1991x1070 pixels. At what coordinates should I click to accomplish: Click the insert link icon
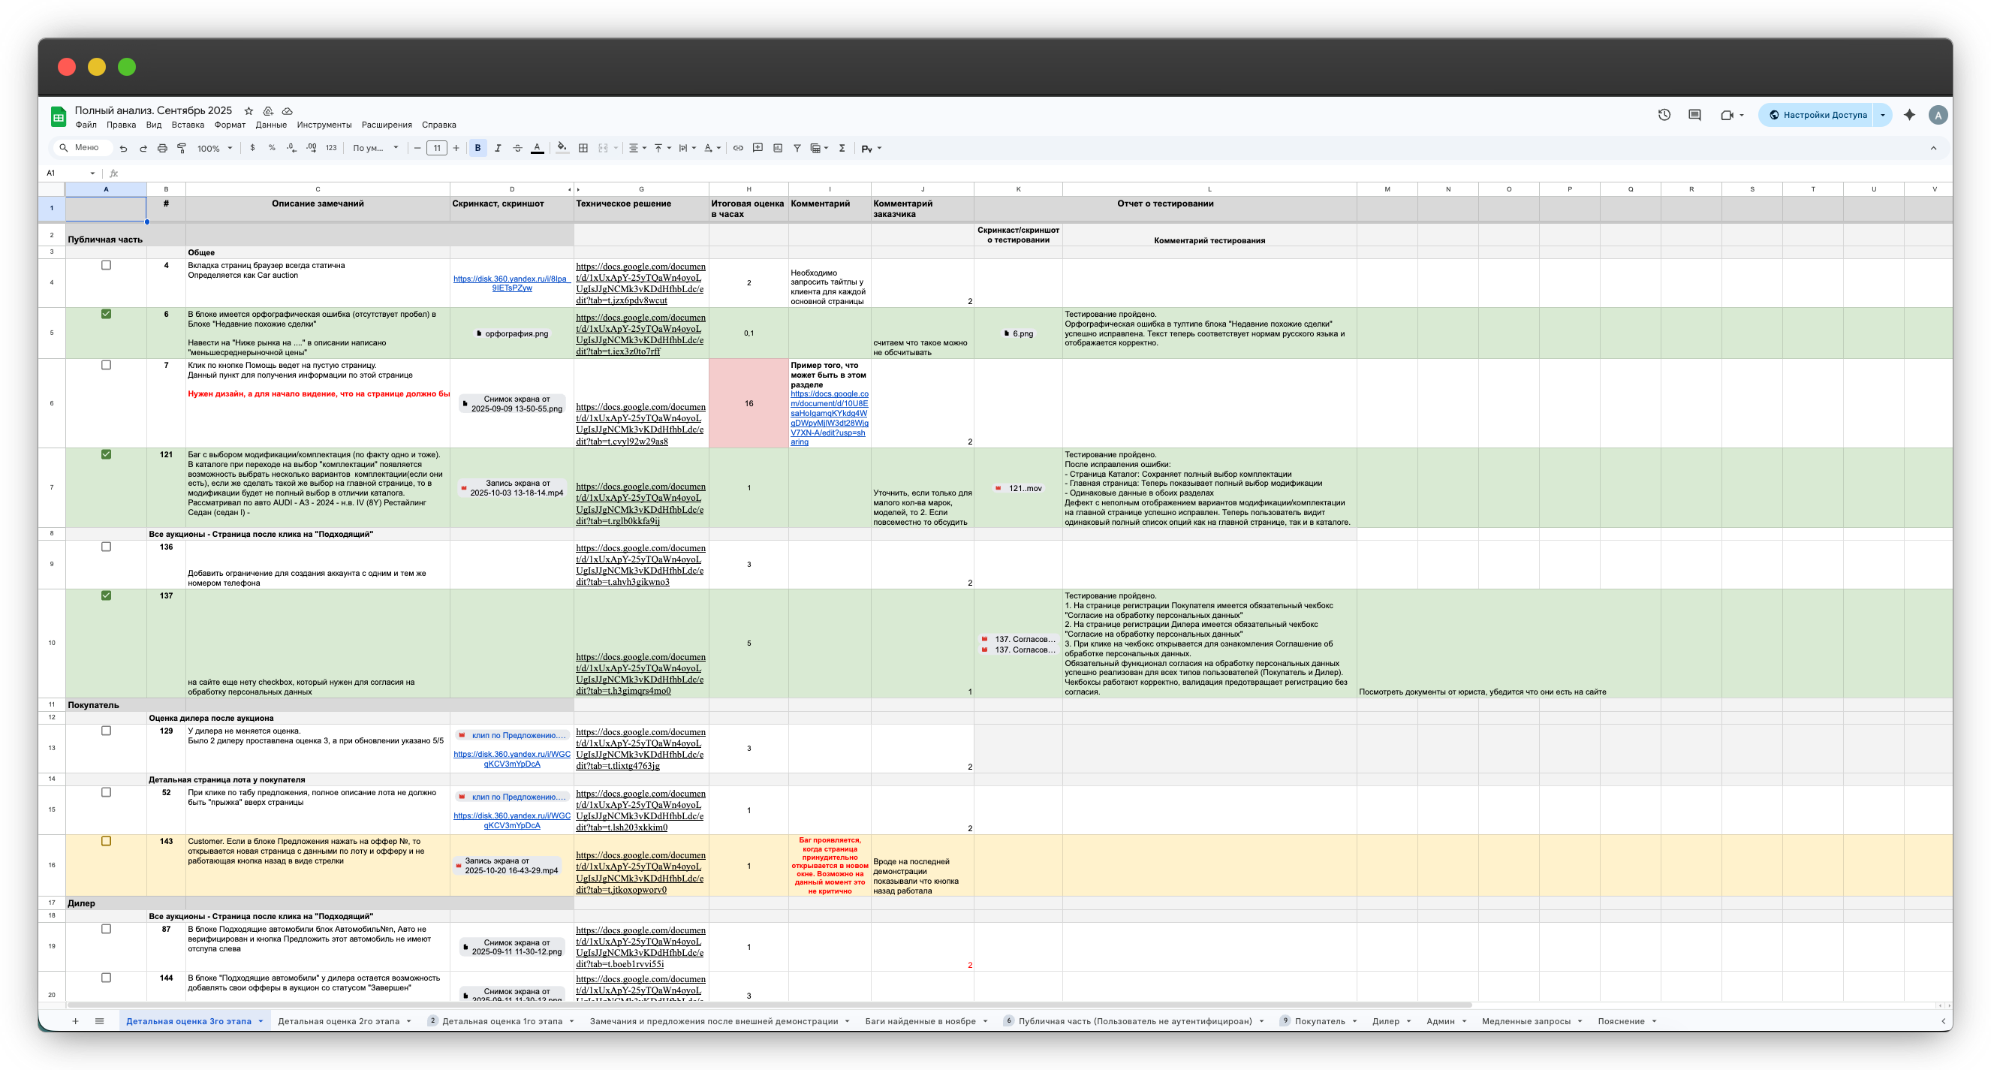pos(738,149)
